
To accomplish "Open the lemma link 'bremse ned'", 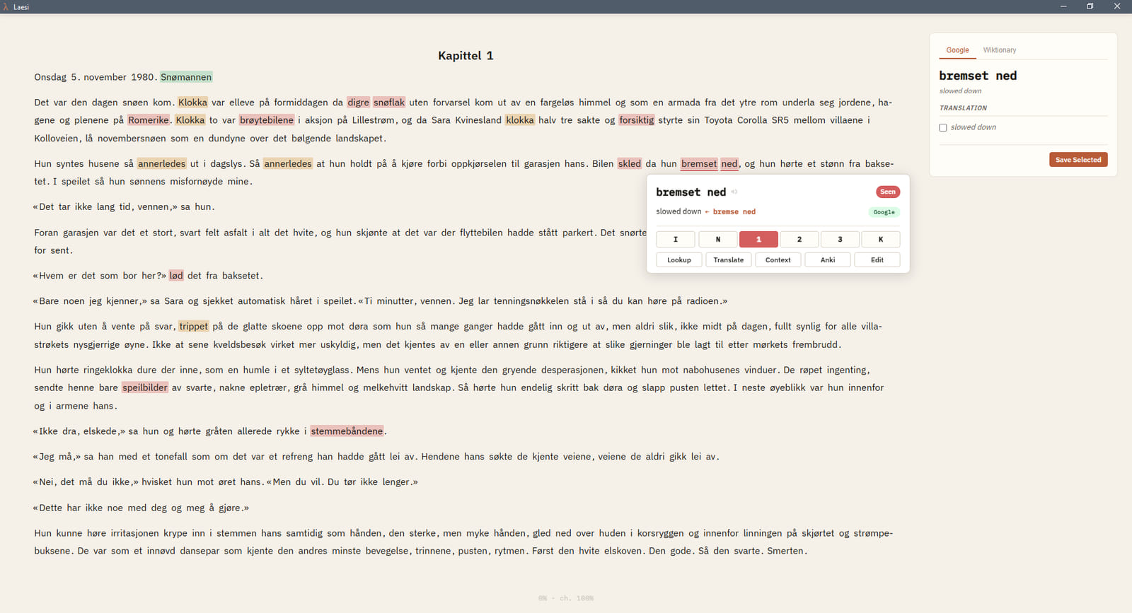I will (x=734, y=211).
